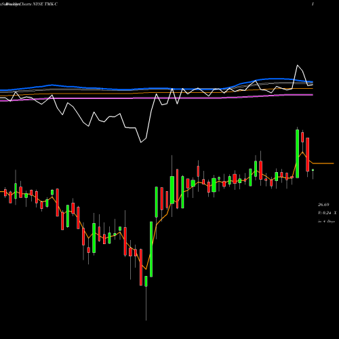Click the deepest trough of the white indicator line

(141, 142)
